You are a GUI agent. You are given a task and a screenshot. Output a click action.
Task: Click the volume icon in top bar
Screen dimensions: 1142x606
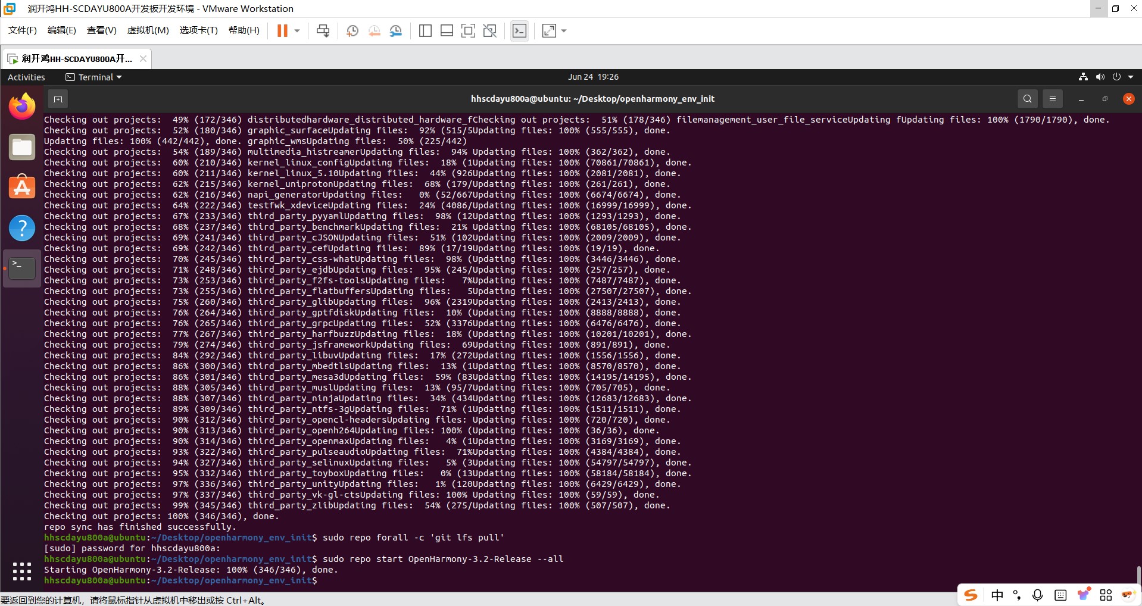(x=1100, y=77)
